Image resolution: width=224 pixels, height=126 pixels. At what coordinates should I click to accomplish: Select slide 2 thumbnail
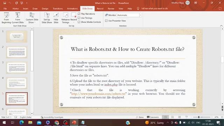(17, 52)
